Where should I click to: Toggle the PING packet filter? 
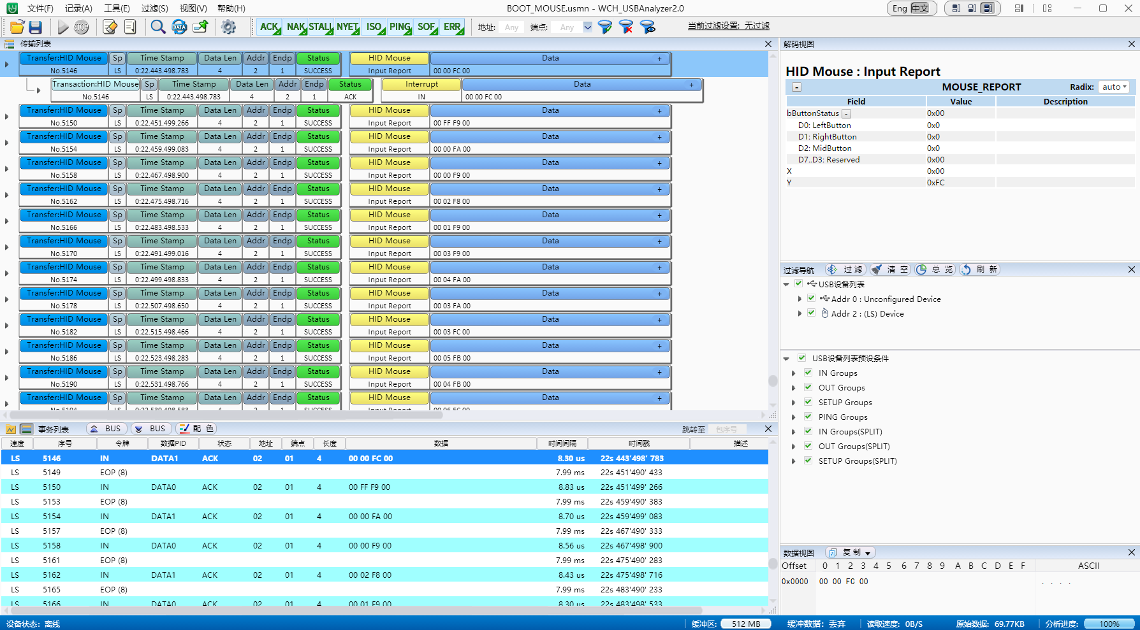tap(400, 27)
